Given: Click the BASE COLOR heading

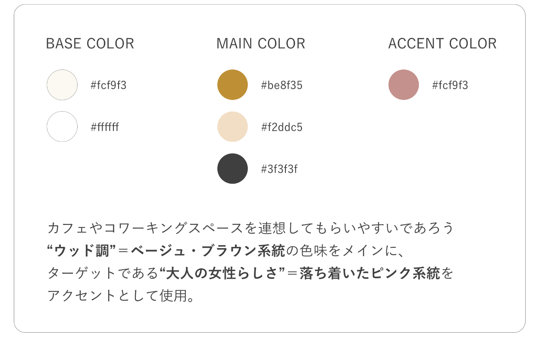Looking at the screenshot, I should tap(90, 44).
